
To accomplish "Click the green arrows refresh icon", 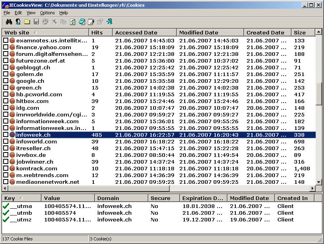I will point(72,22).
